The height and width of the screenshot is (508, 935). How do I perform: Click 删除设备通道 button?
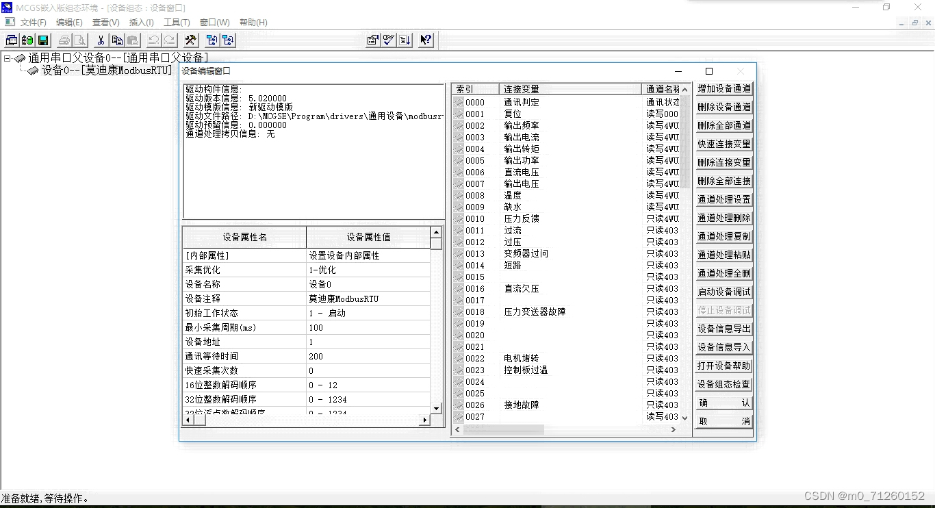723,107
